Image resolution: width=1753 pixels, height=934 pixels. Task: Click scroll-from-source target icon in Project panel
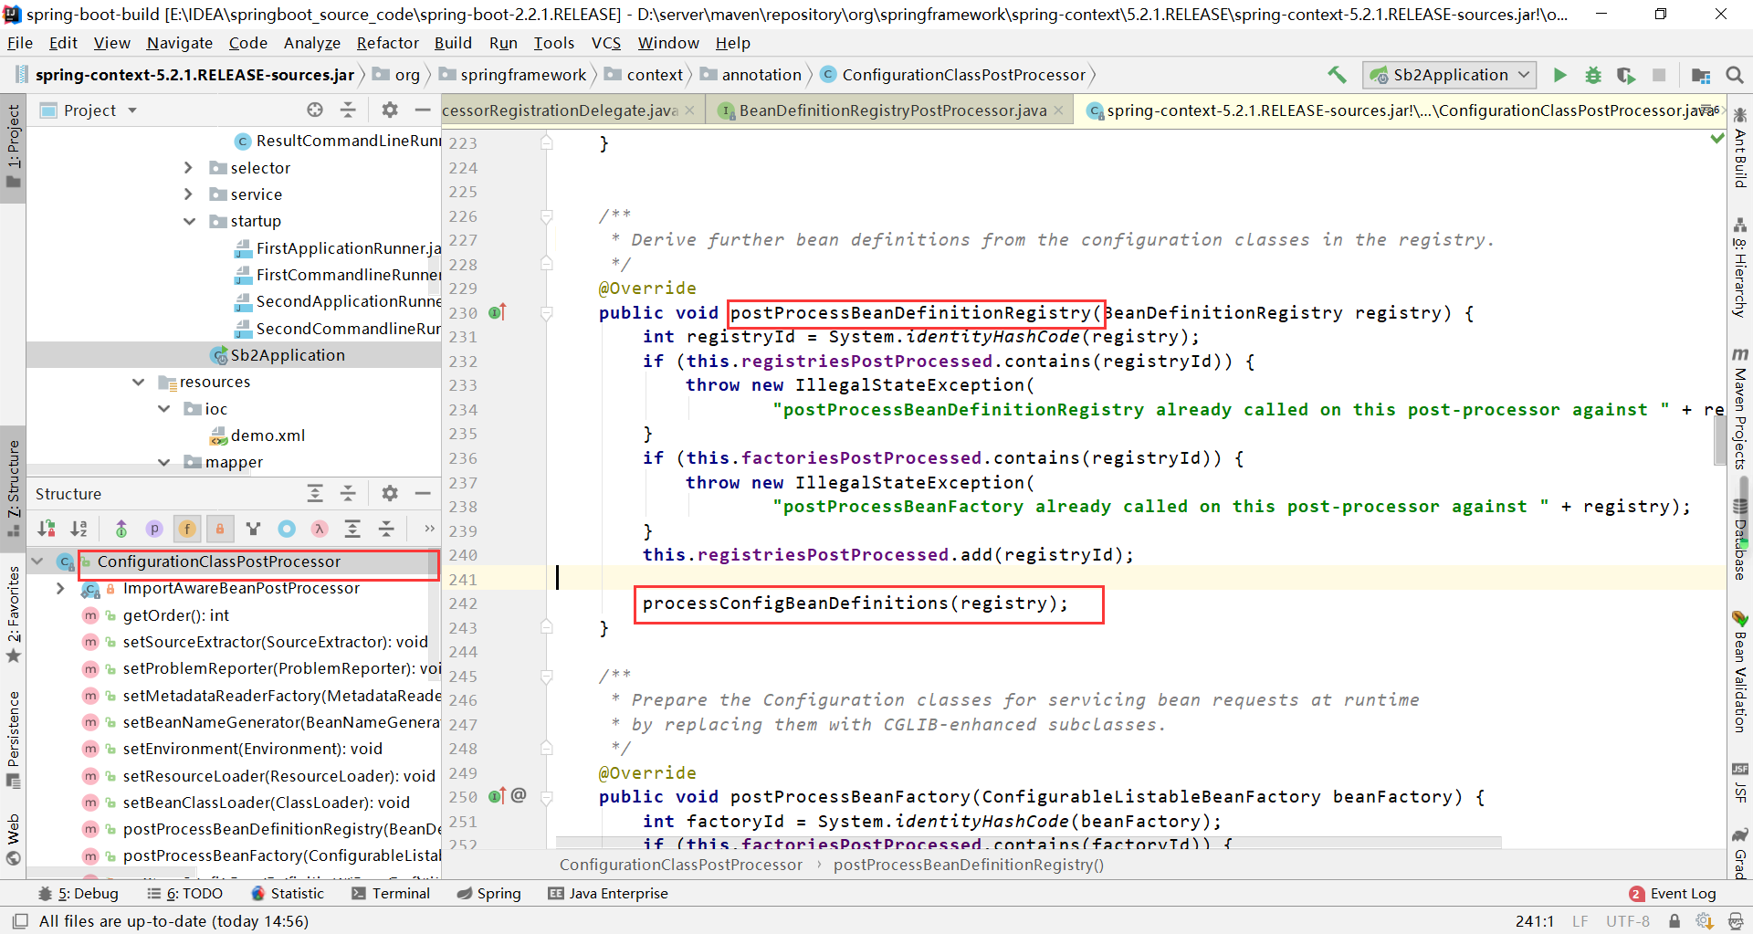tap(315, 110)
